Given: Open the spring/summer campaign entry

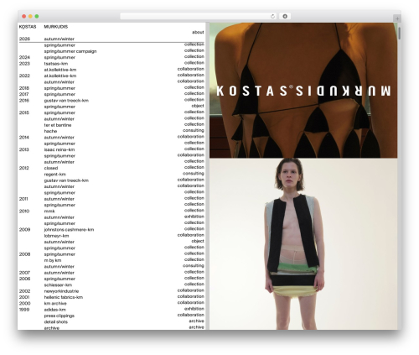Looking at the screenshot, I should coord(70,51).
